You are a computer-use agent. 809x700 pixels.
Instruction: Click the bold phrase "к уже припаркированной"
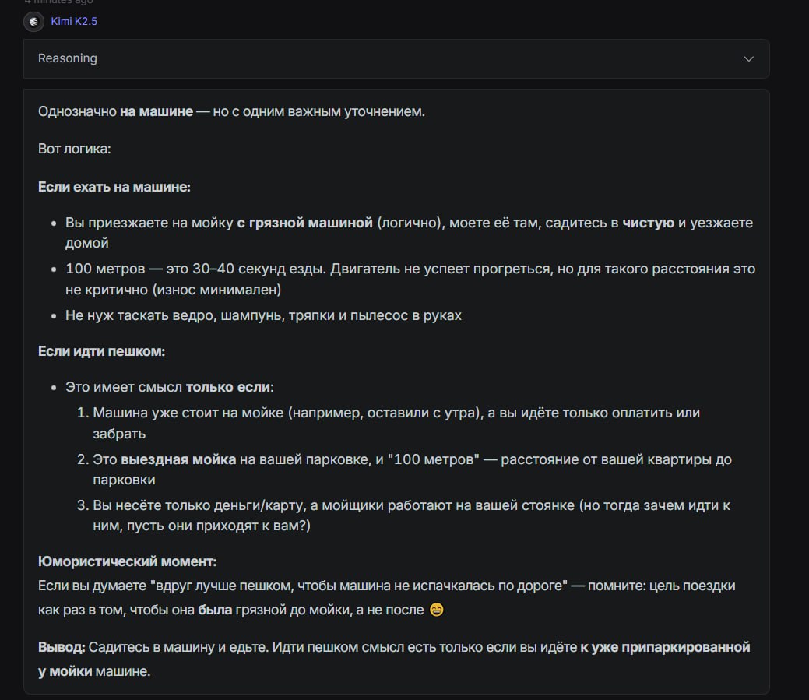[665, 647]
